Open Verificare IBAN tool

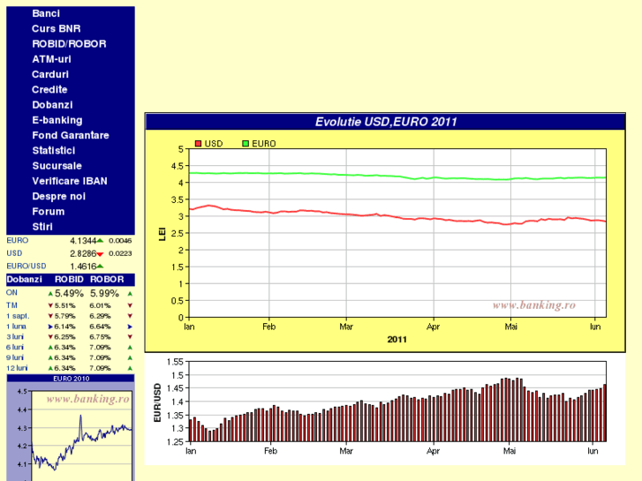[x=69, y=181]
